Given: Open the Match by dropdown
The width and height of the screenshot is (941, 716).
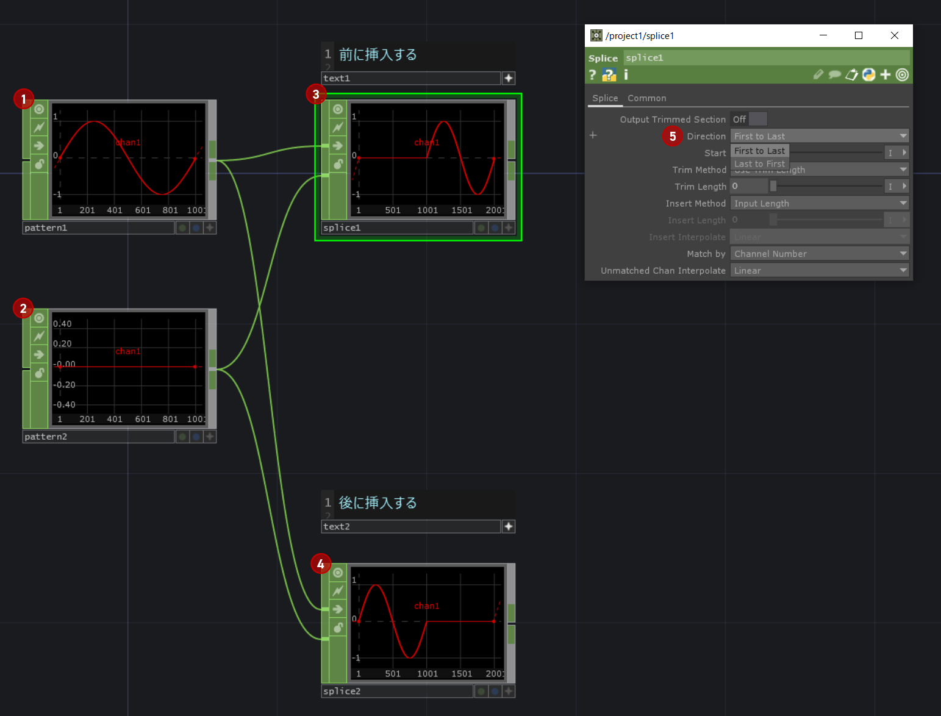Looking at the screenshot, I should click(x=820, y=254).
